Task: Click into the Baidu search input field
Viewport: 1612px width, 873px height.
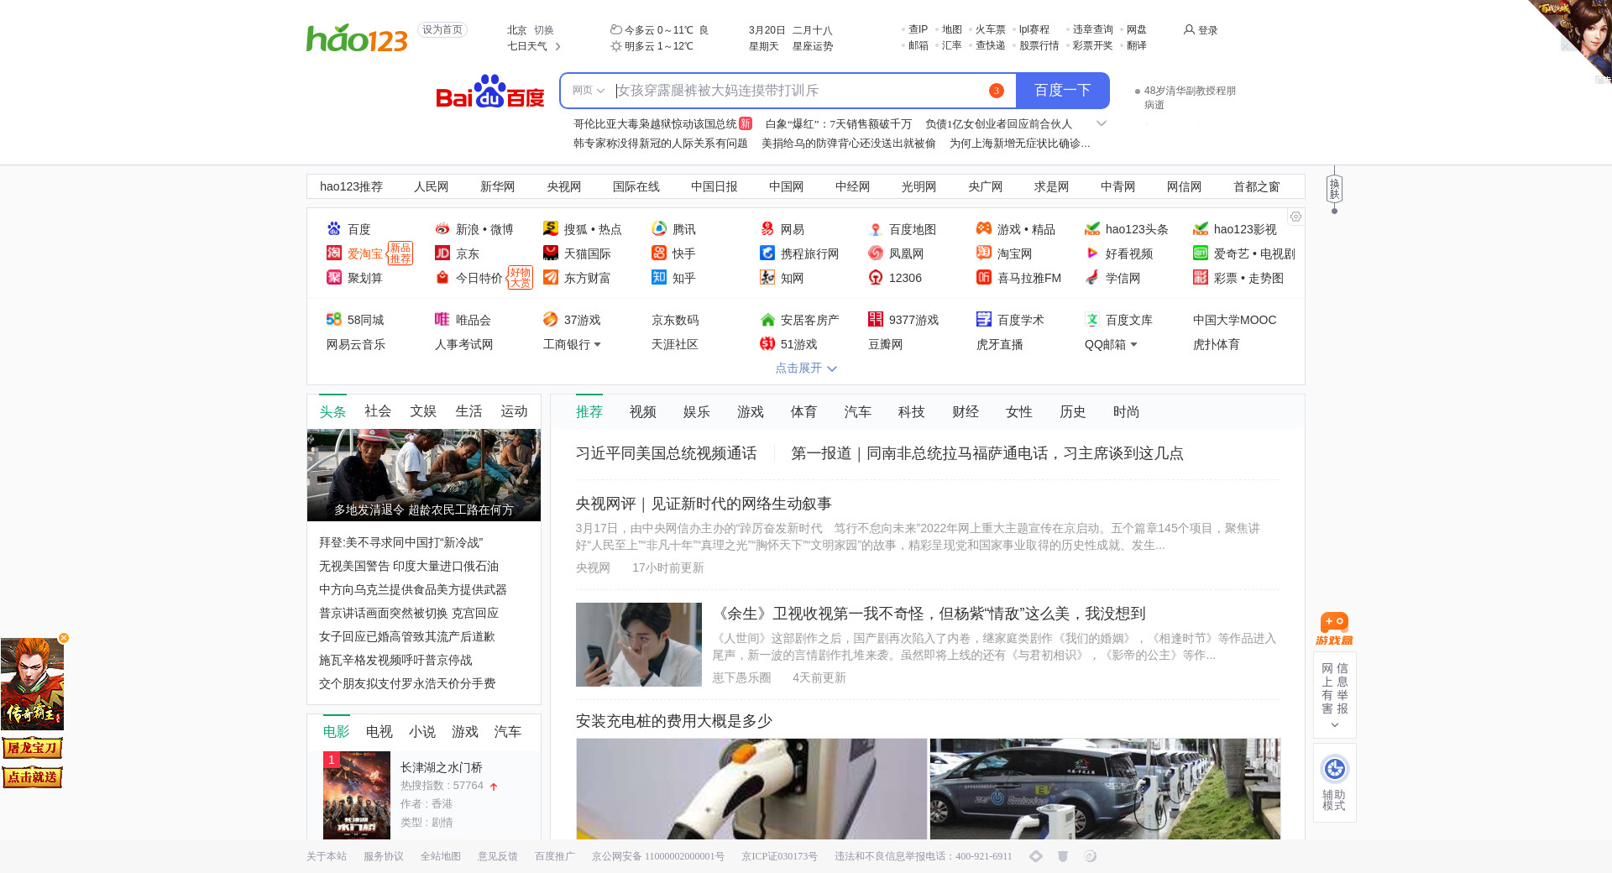Action: [x=798, y=91]
